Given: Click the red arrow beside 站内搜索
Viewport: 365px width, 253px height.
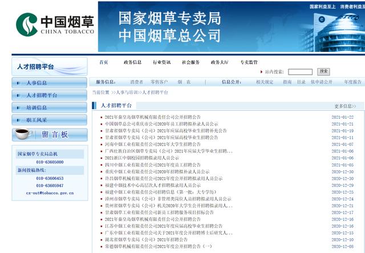Looking at the screenshot, I should 261,72.
